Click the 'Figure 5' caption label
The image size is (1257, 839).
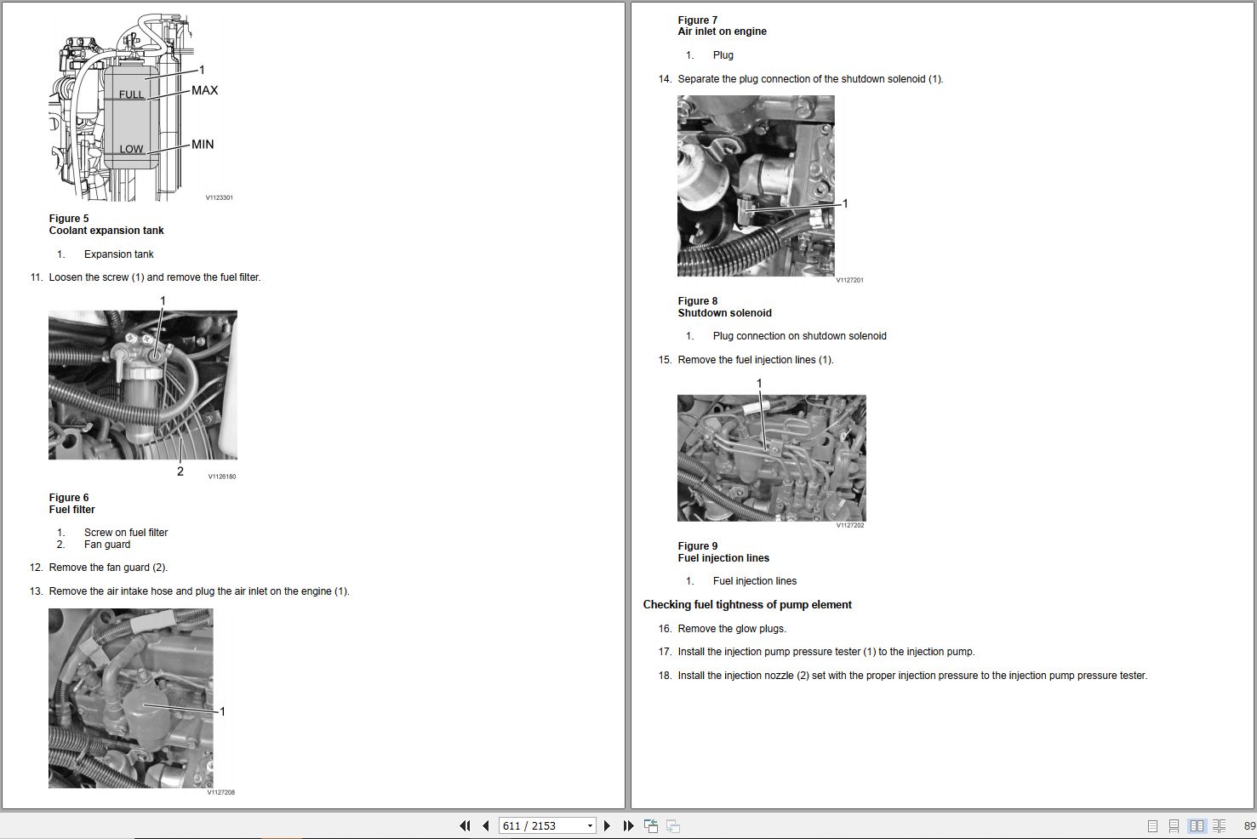[x=69, y=219]
